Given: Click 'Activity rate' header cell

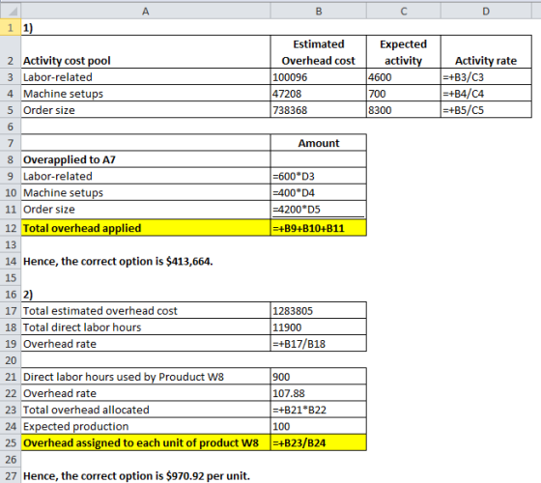Looking at the screenshot, I should click(486, 52).
